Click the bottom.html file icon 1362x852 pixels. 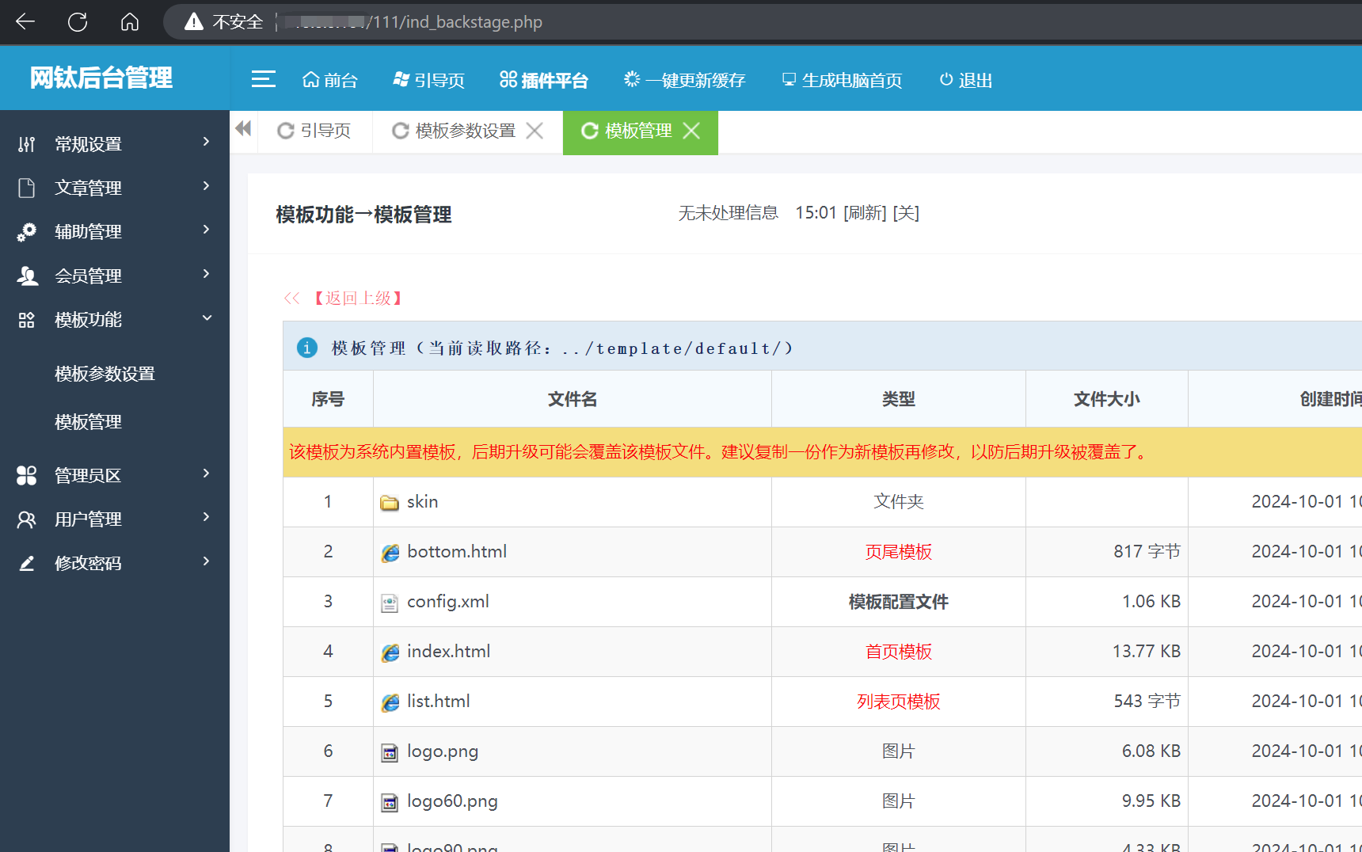click(390, 553)
